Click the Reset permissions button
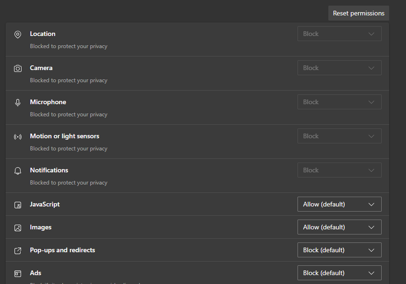406x284 pixels. [x=358, y=13]
